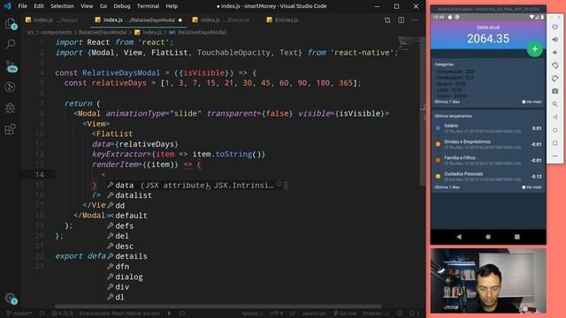This screenshot has height=318, width=566.
Task: Tap 'Ver mais' in Últimos lançamentos card
Action: point(532,187)
